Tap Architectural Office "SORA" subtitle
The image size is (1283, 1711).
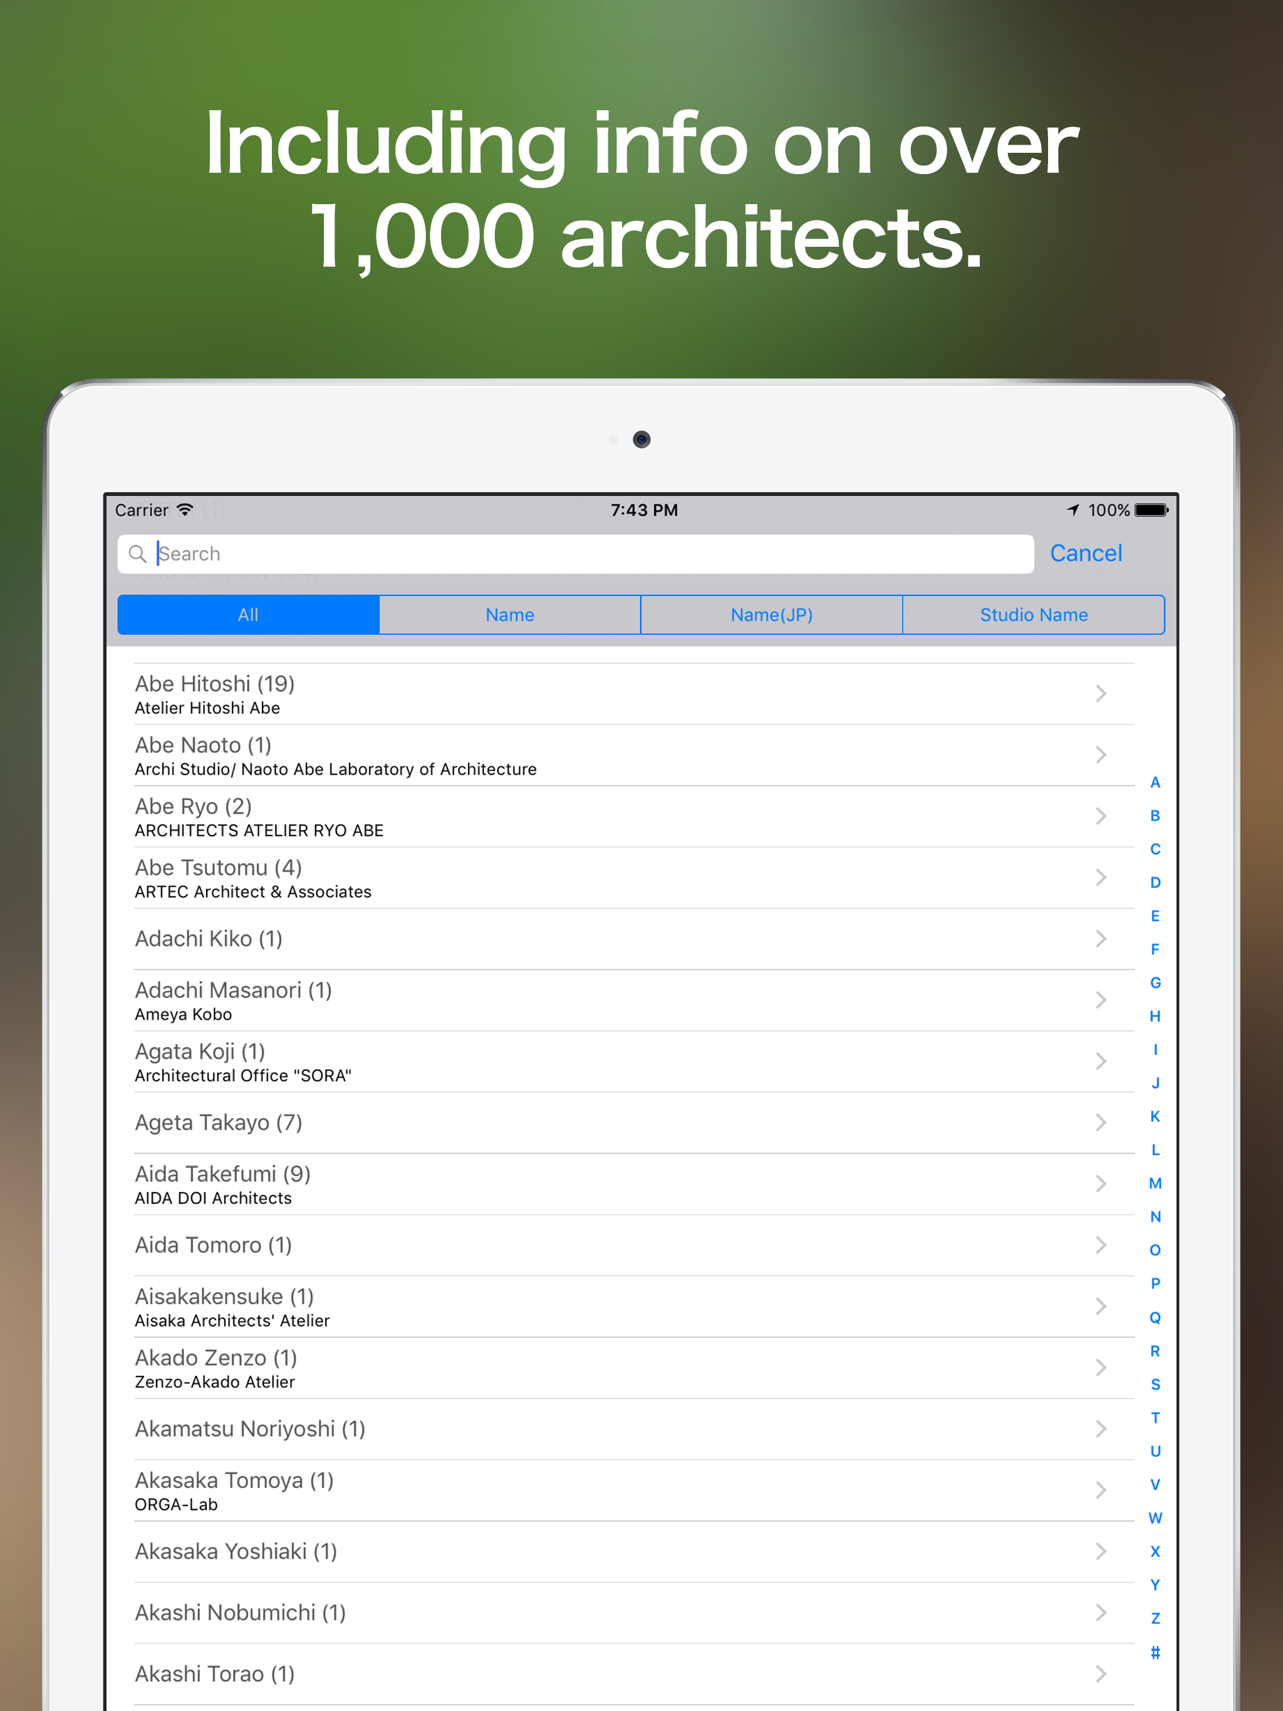243,1075
